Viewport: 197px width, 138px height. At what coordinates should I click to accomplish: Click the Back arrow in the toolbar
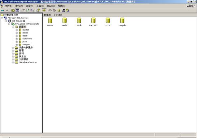click(x=2, y=10)
